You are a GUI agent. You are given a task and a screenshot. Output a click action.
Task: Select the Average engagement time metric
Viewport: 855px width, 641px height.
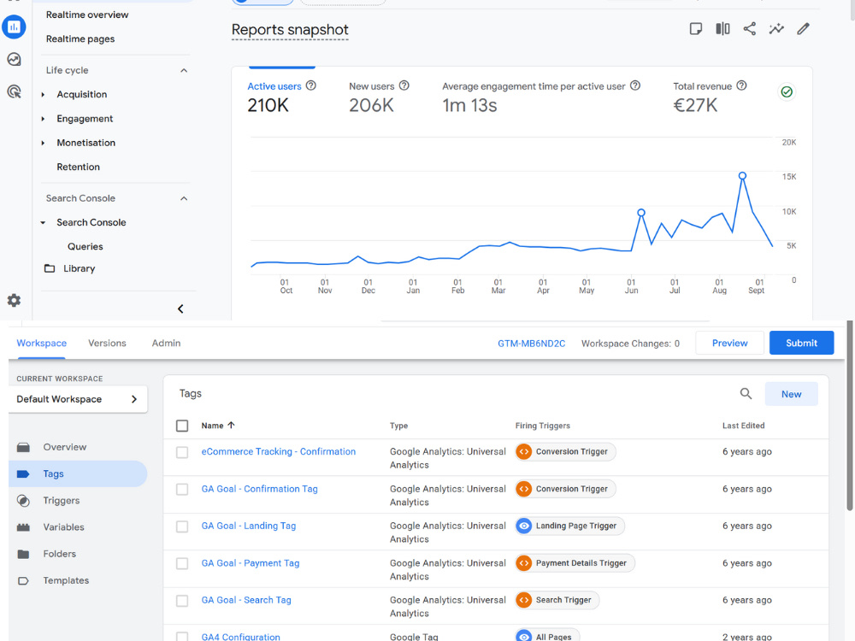(541, 97)
